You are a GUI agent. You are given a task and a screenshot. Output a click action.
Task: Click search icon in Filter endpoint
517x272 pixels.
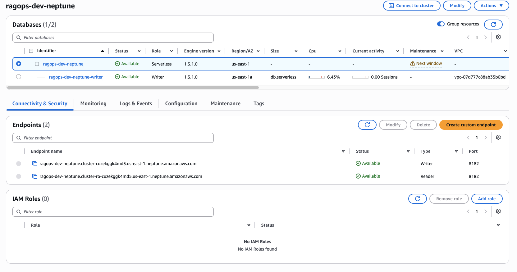pyautogui.click(x=19, y=138)
